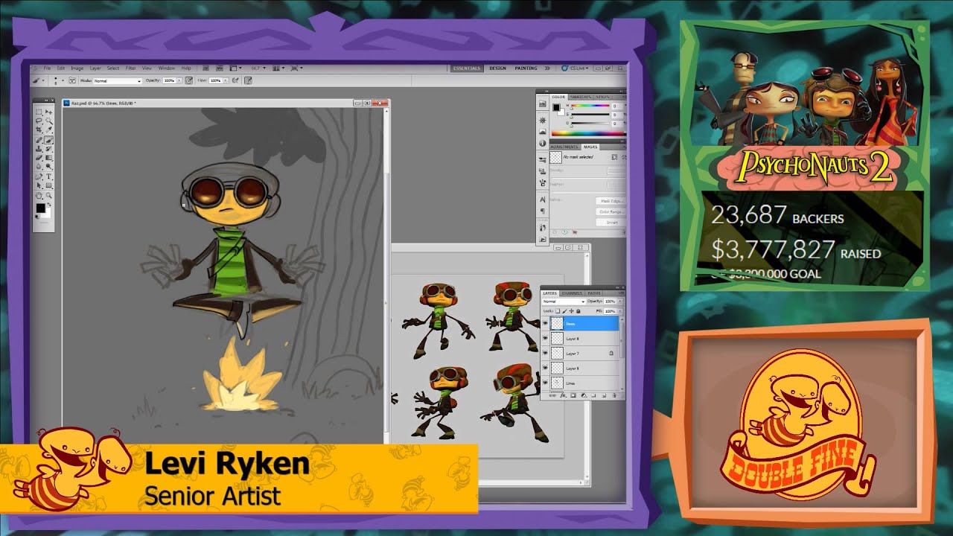Open the Paragraph panel icon

click(543, 211)
